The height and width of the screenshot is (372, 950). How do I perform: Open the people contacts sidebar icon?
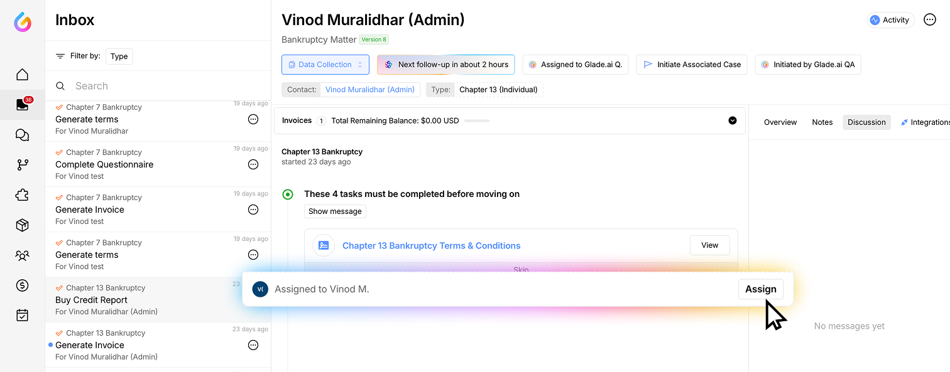23,255
